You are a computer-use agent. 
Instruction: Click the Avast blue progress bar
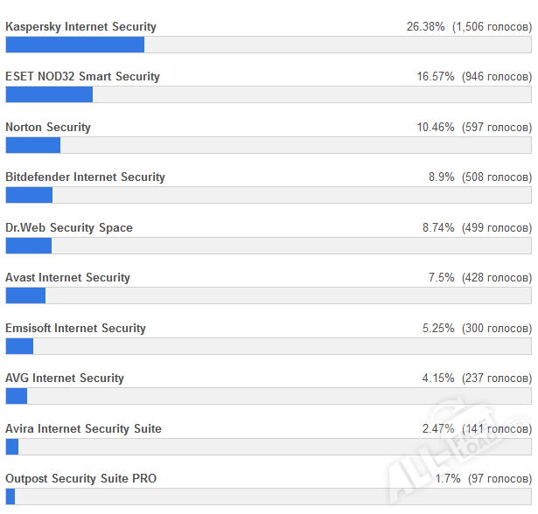point(25,295)
